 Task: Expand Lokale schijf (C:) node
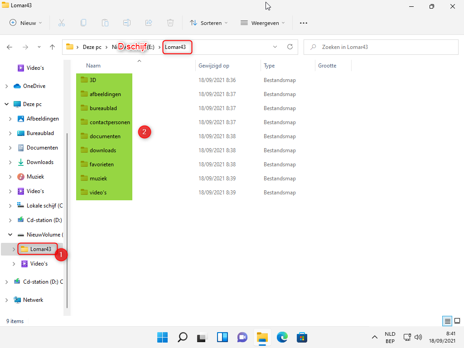click(x=10, y=206)
